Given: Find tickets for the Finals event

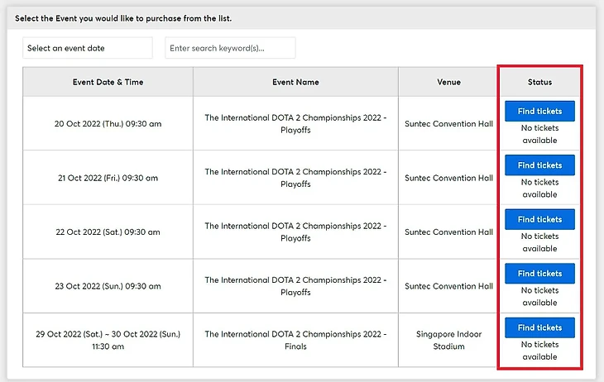Looking at the screenshot, I should click(539, 327).
